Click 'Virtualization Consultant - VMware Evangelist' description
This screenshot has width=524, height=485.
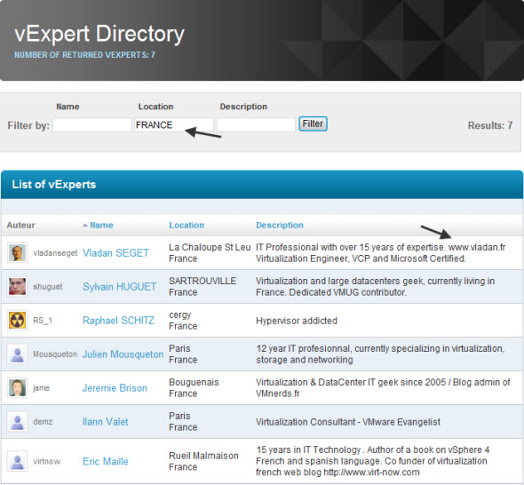coord(348,422)
